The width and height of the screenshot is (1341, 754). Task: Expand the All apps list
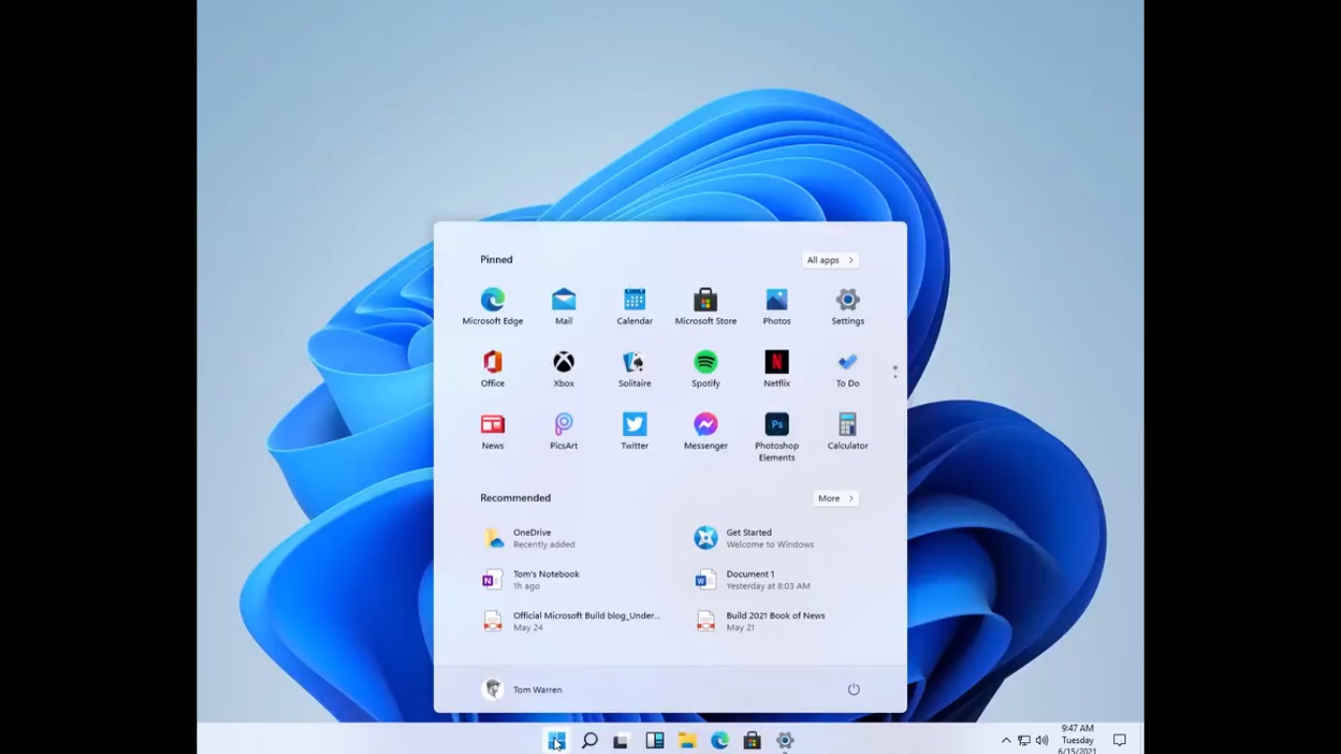click(830, 260)
